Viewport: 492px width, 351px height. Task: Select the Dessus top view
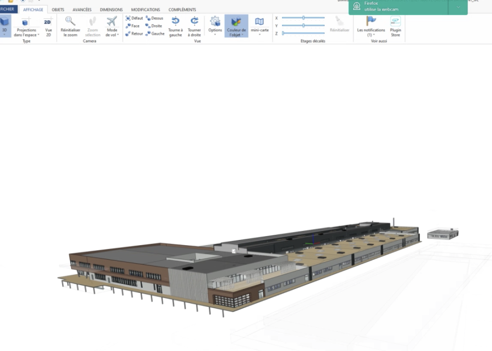coord(154,18)
